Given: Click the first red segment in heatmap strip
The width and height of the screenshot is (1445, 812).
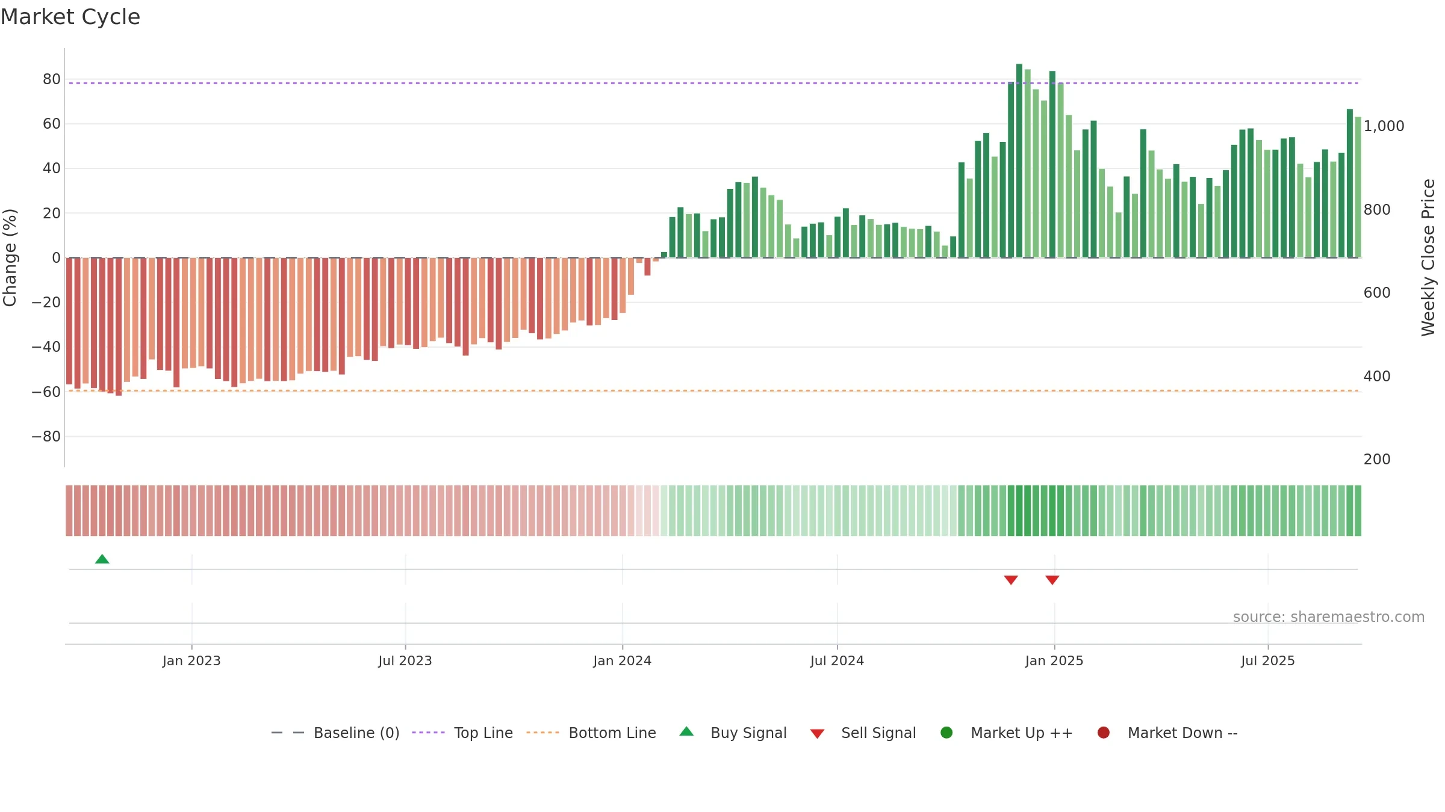Looking at the screenshot, I should pyautogui.click(x=69, y=511).
